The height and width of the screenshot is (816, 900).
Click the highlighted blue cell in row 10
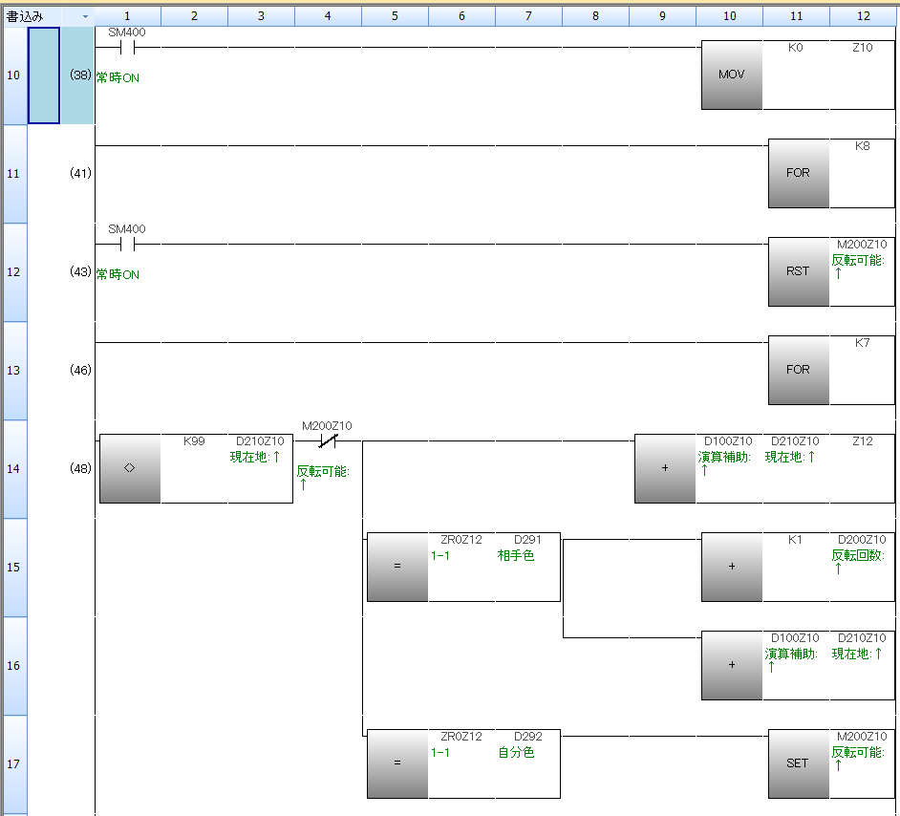click(x=44, y=75)
